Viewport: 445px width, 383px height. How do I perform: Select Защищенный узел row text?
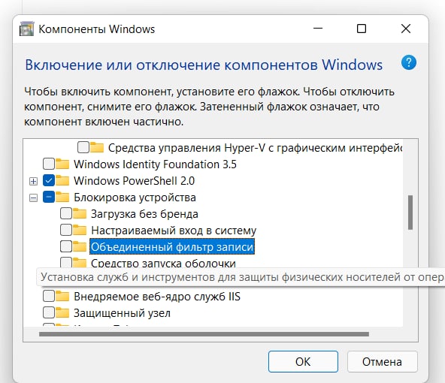(122, 313)
